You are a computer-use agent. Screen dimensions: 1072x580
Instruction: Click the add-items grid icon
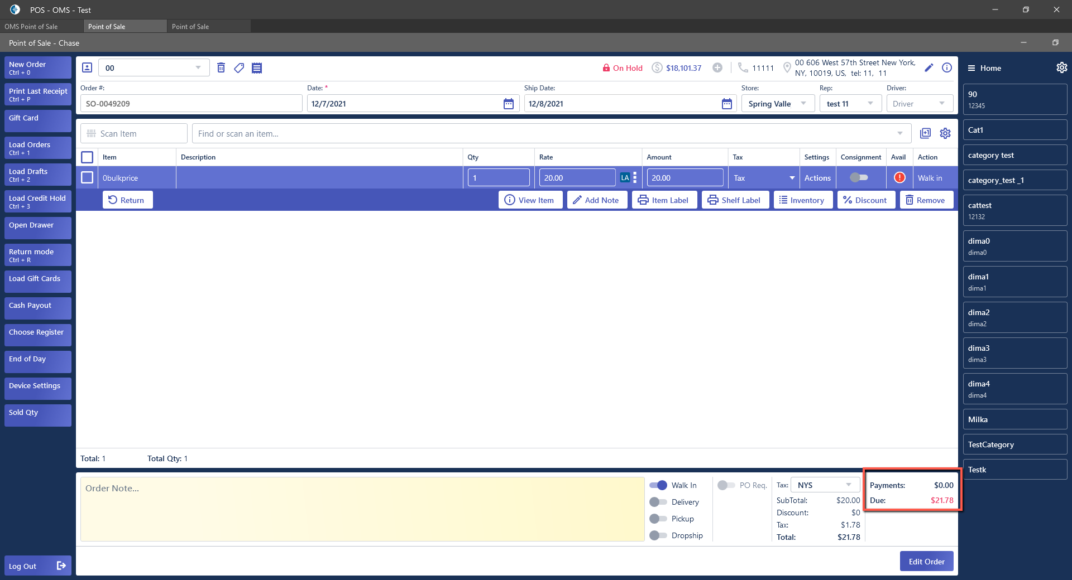(x=925, y=133)
